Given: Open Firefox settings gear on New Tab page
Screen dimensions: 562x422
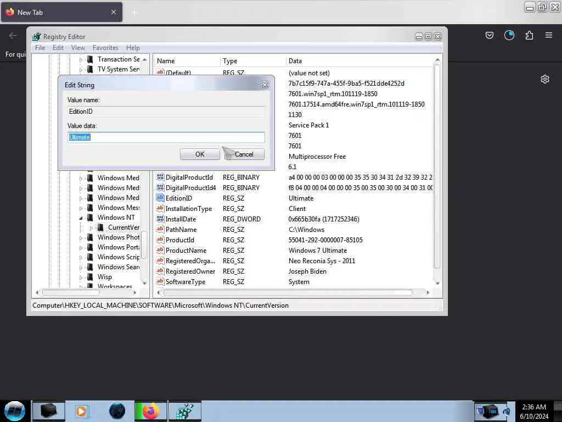Looking at the screenshot, I should [x=545, y=79].
